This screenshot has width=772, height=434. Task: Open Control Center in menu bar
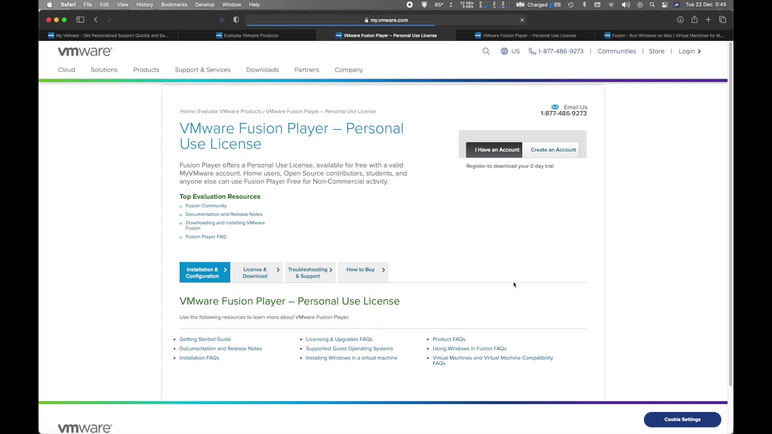[665, 5]
